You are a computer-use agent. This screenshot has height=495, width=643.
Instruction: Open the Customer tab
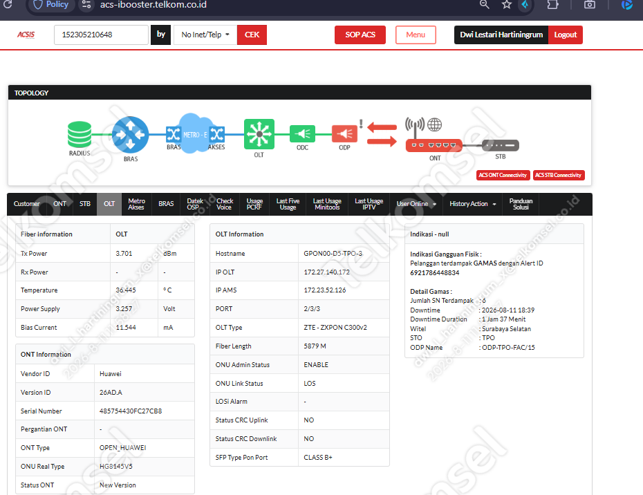click(27, 204)
